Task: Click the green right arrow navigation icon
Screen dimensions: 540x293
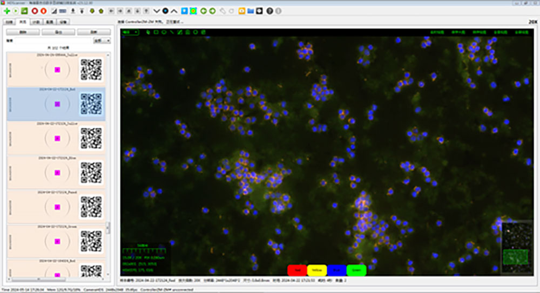Action: (x=213, y=11)
